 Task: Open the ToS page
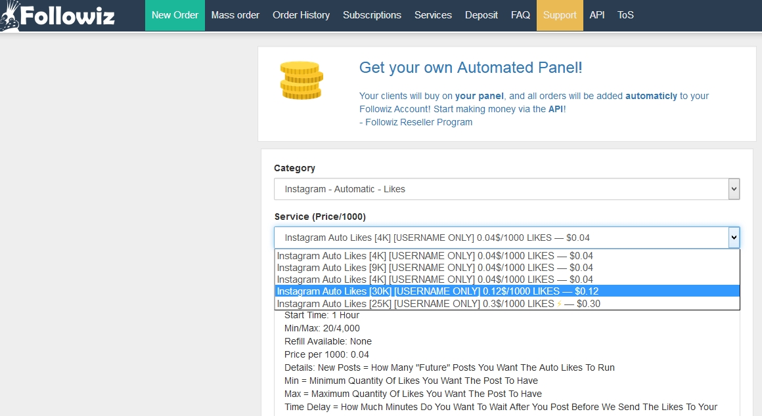coord(625,15)
